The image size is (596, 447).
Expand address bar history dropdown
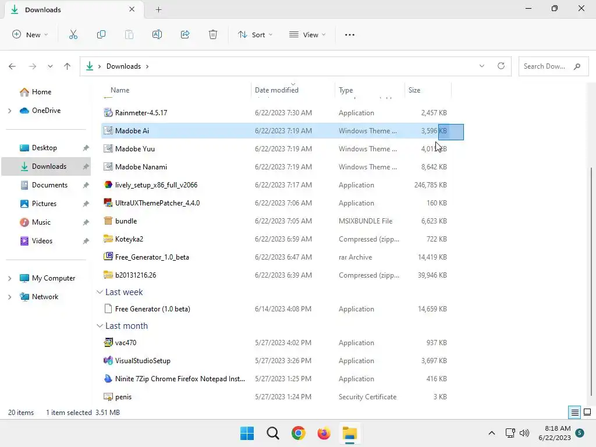[x=481, y=66]
